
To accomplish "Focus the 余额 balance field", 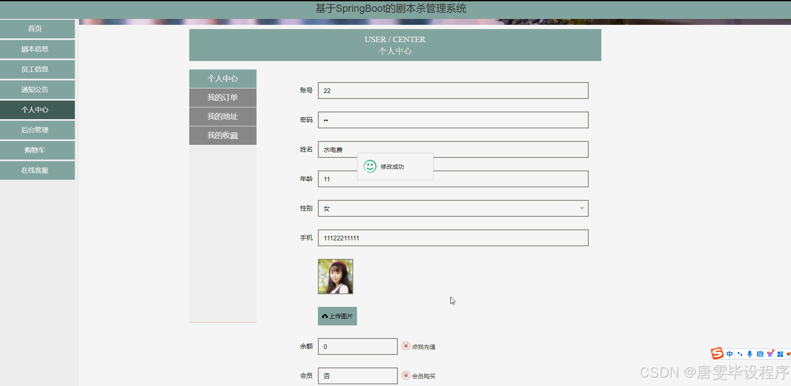I will [357, 346].
